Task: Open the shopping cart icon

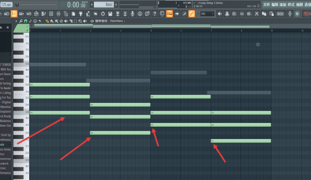Action: [297, 14]
